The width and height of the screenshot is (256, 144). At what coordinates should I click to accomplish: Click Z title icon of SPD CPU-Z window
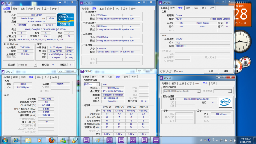[82, 71]
